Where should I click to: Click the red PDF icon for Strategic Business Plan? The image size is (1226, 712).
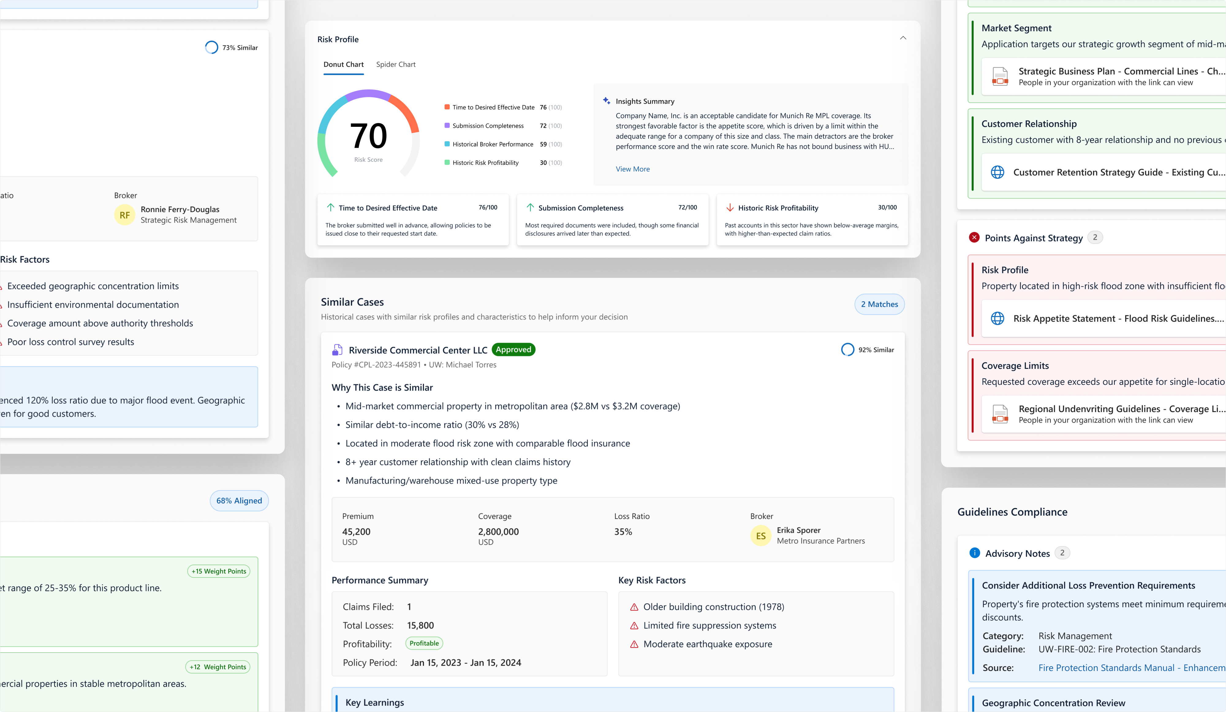click(1000, 76)
